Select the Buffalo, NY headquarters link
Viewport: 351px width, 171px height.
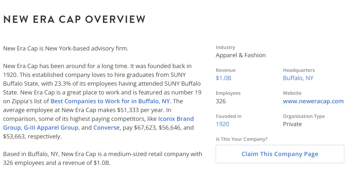(298, 78)
